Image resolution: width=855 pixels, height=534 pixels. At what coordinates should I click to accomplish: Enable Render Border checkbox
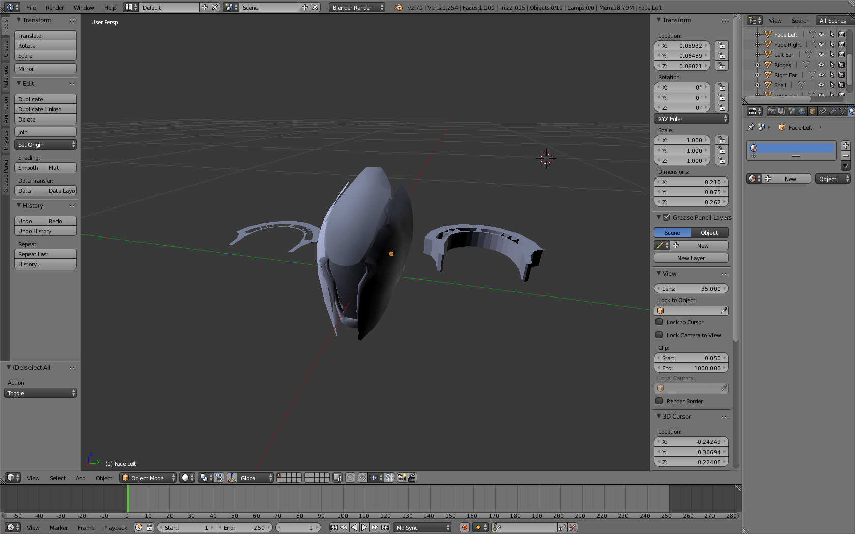[x=659, y=401]
